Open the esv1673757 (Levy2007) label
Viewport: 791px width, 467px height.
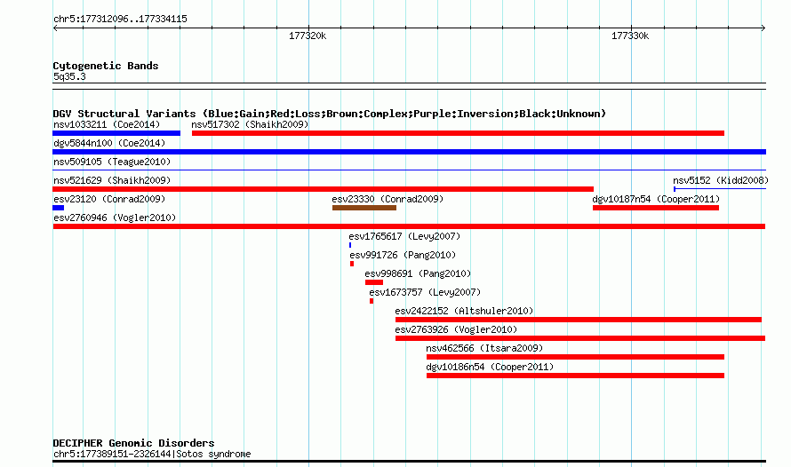[x=425, y=292]
